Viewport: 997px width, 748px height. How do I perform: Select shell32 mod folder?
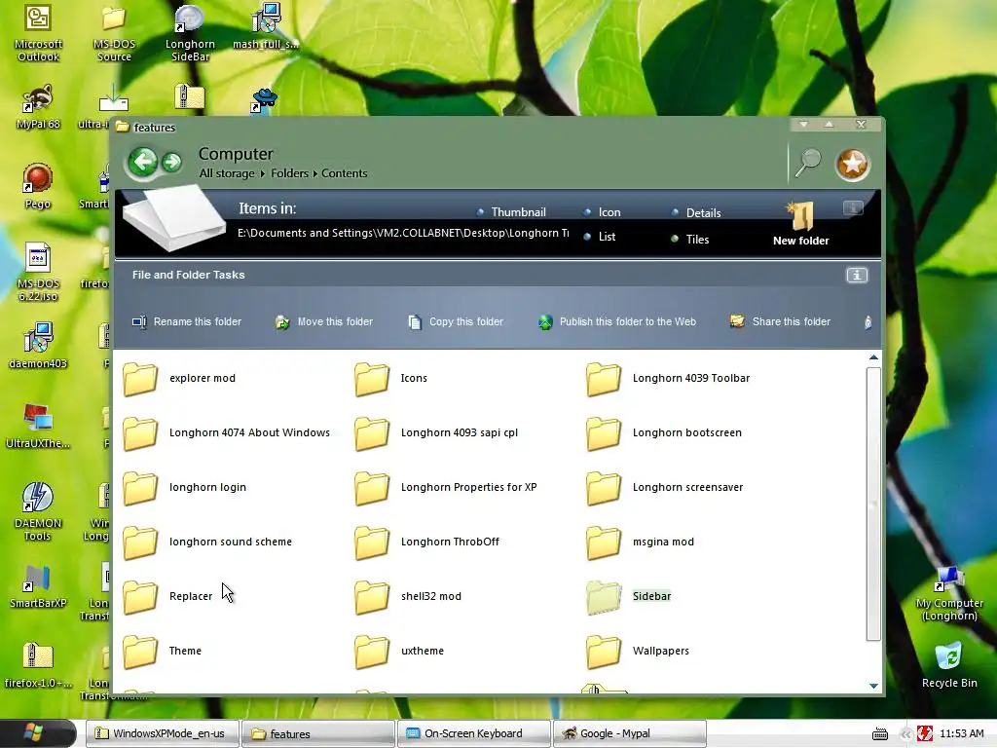(408, 597)
